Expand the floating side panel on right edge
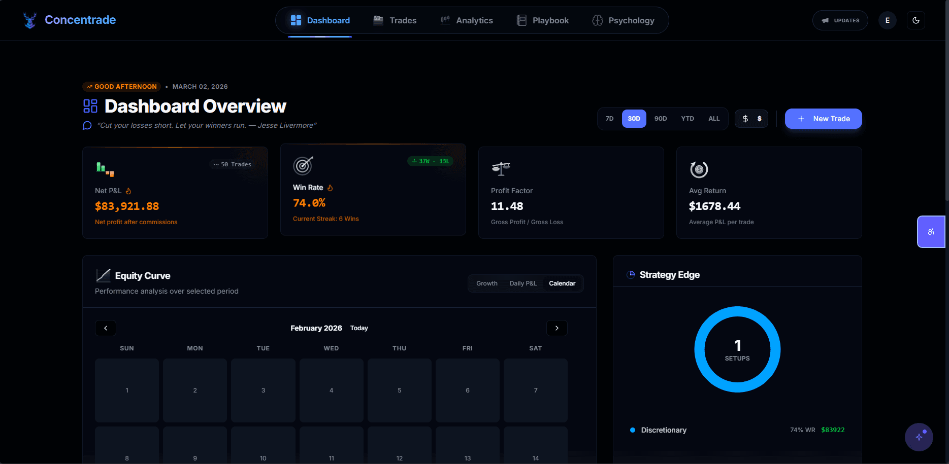 [931, 232]
